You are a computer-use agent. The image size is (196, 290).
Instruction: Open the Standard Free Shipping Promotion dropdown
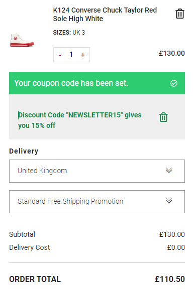(x=97, y=202)
